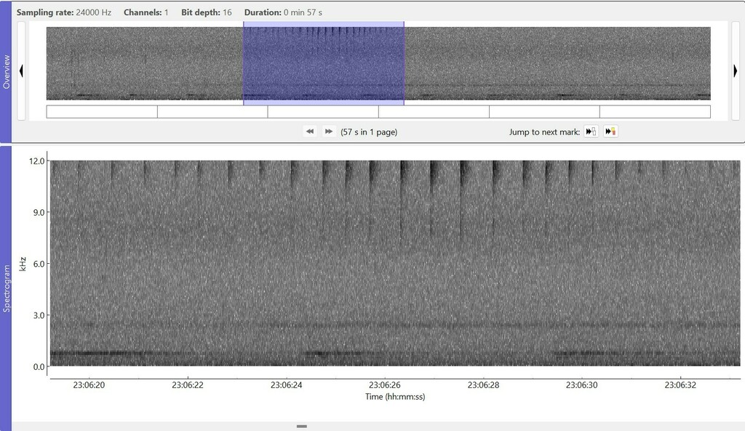This screenshot has width=745, height=431.
Task: Select the first page segment below the overview
Action: (x=101, y=110)
